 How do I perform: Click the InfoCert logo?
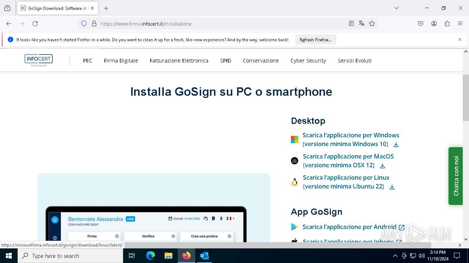38,60
